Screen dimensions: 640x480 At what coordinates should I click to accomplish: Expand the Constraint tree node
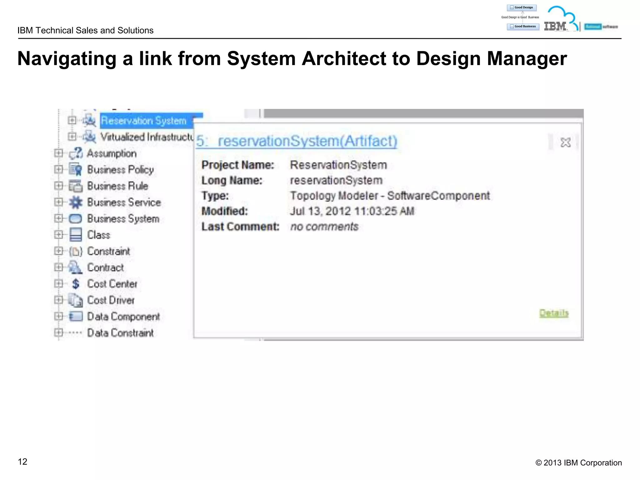click(x=58, y=251)
